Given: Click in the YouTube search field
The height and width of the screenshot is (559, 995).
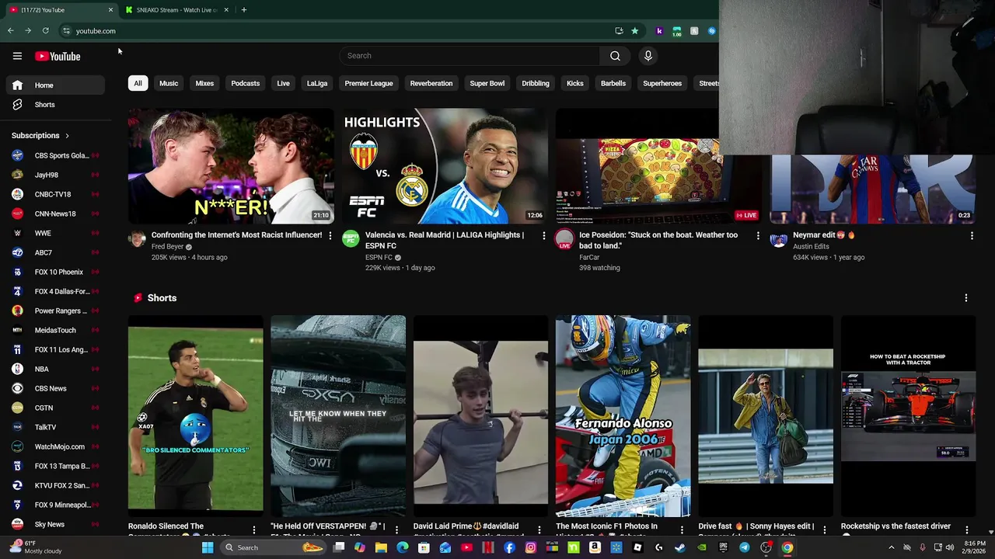Looking at the screenshot, I should point(470,56).
